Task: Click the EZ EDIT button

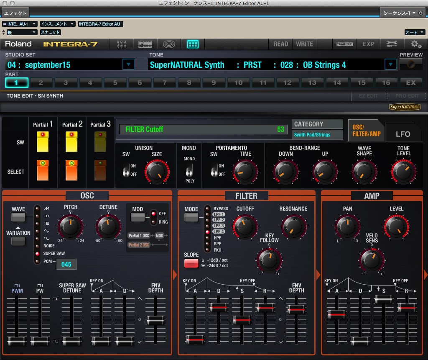Action: tap(368, 96)
